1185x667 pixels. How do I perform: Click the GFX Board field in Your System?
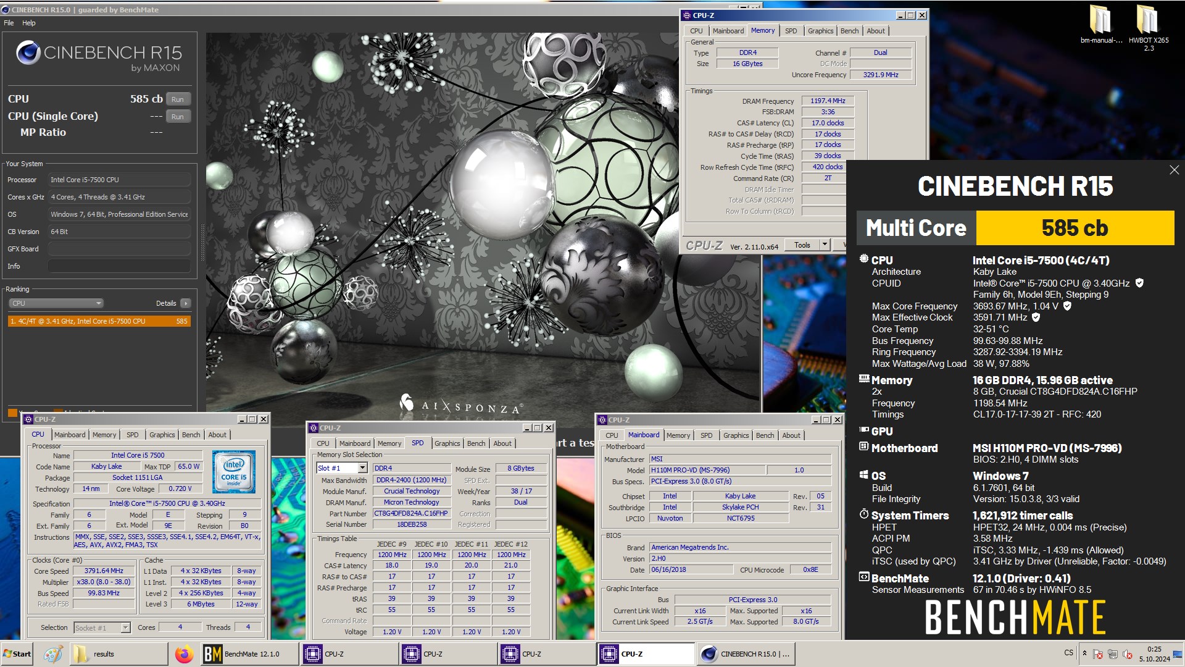(119, 249)
